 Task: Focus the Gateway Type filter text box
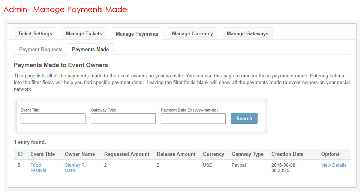pos(123,119)
